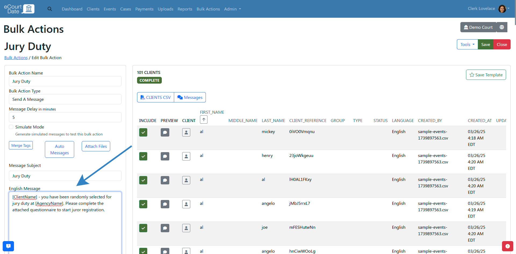Open Cases in navbar
The width and height of the screenshot is (516, 254).
coord(126,9)
